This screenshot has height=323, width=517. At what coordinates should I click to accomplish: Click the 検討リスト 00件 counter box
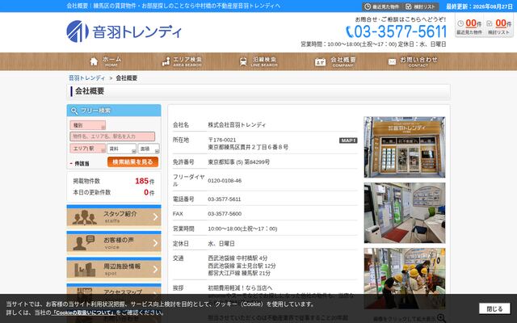[498, 27]
